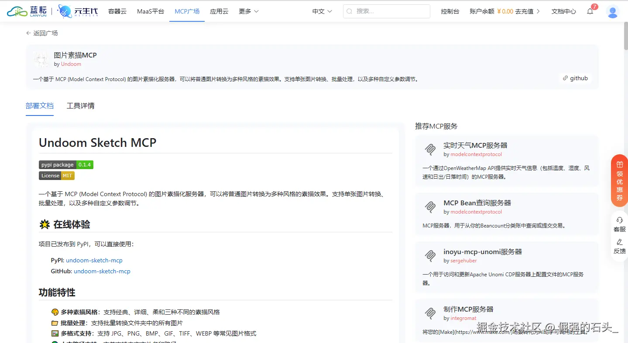Expand the 更多 navigation dropdown
The image size is (628, 343).
[248, 11]
